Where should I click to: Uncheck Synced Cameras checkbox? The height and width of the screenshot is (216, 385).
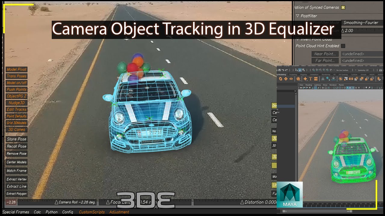[x=343, y=7]
